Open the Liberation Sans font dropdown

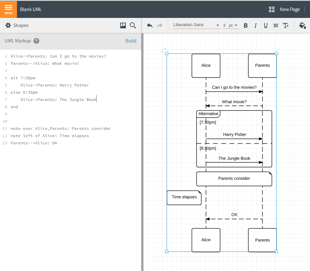196,25
